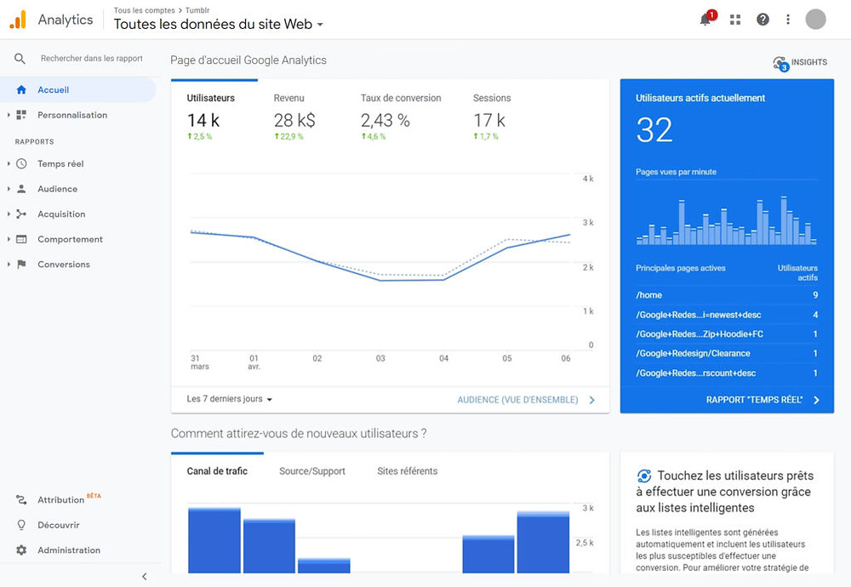The height and width of the screenshot is (587, 851).
Task: Select the Revenu metric tab
Action: point(294,117)
